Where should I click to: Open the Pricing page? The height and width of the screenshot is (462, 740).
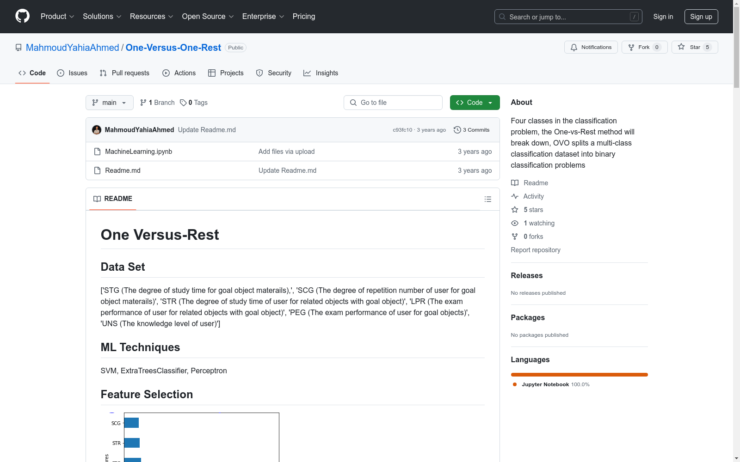pyautogui.click(x=304, y=16)
